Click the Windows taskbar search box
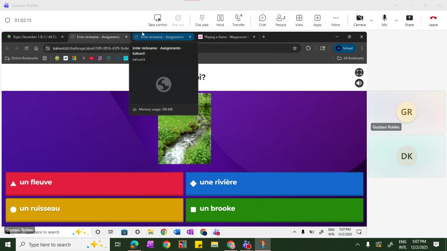 pyautogui.click(x=56, y=245)
